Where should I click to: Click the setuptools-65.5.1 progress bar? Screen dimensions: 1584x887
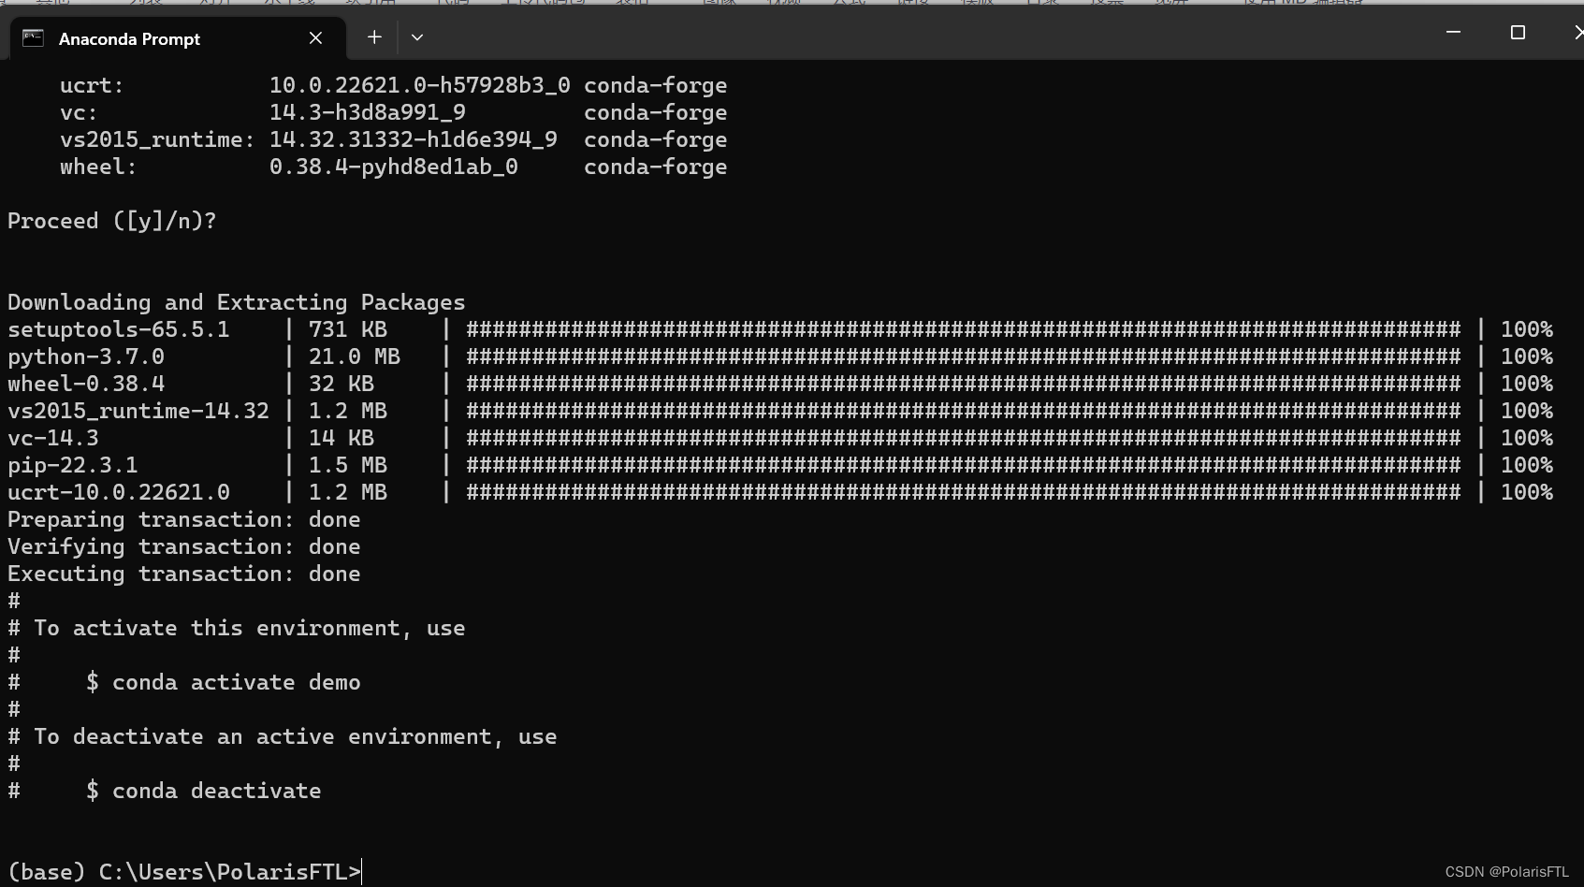964,329
